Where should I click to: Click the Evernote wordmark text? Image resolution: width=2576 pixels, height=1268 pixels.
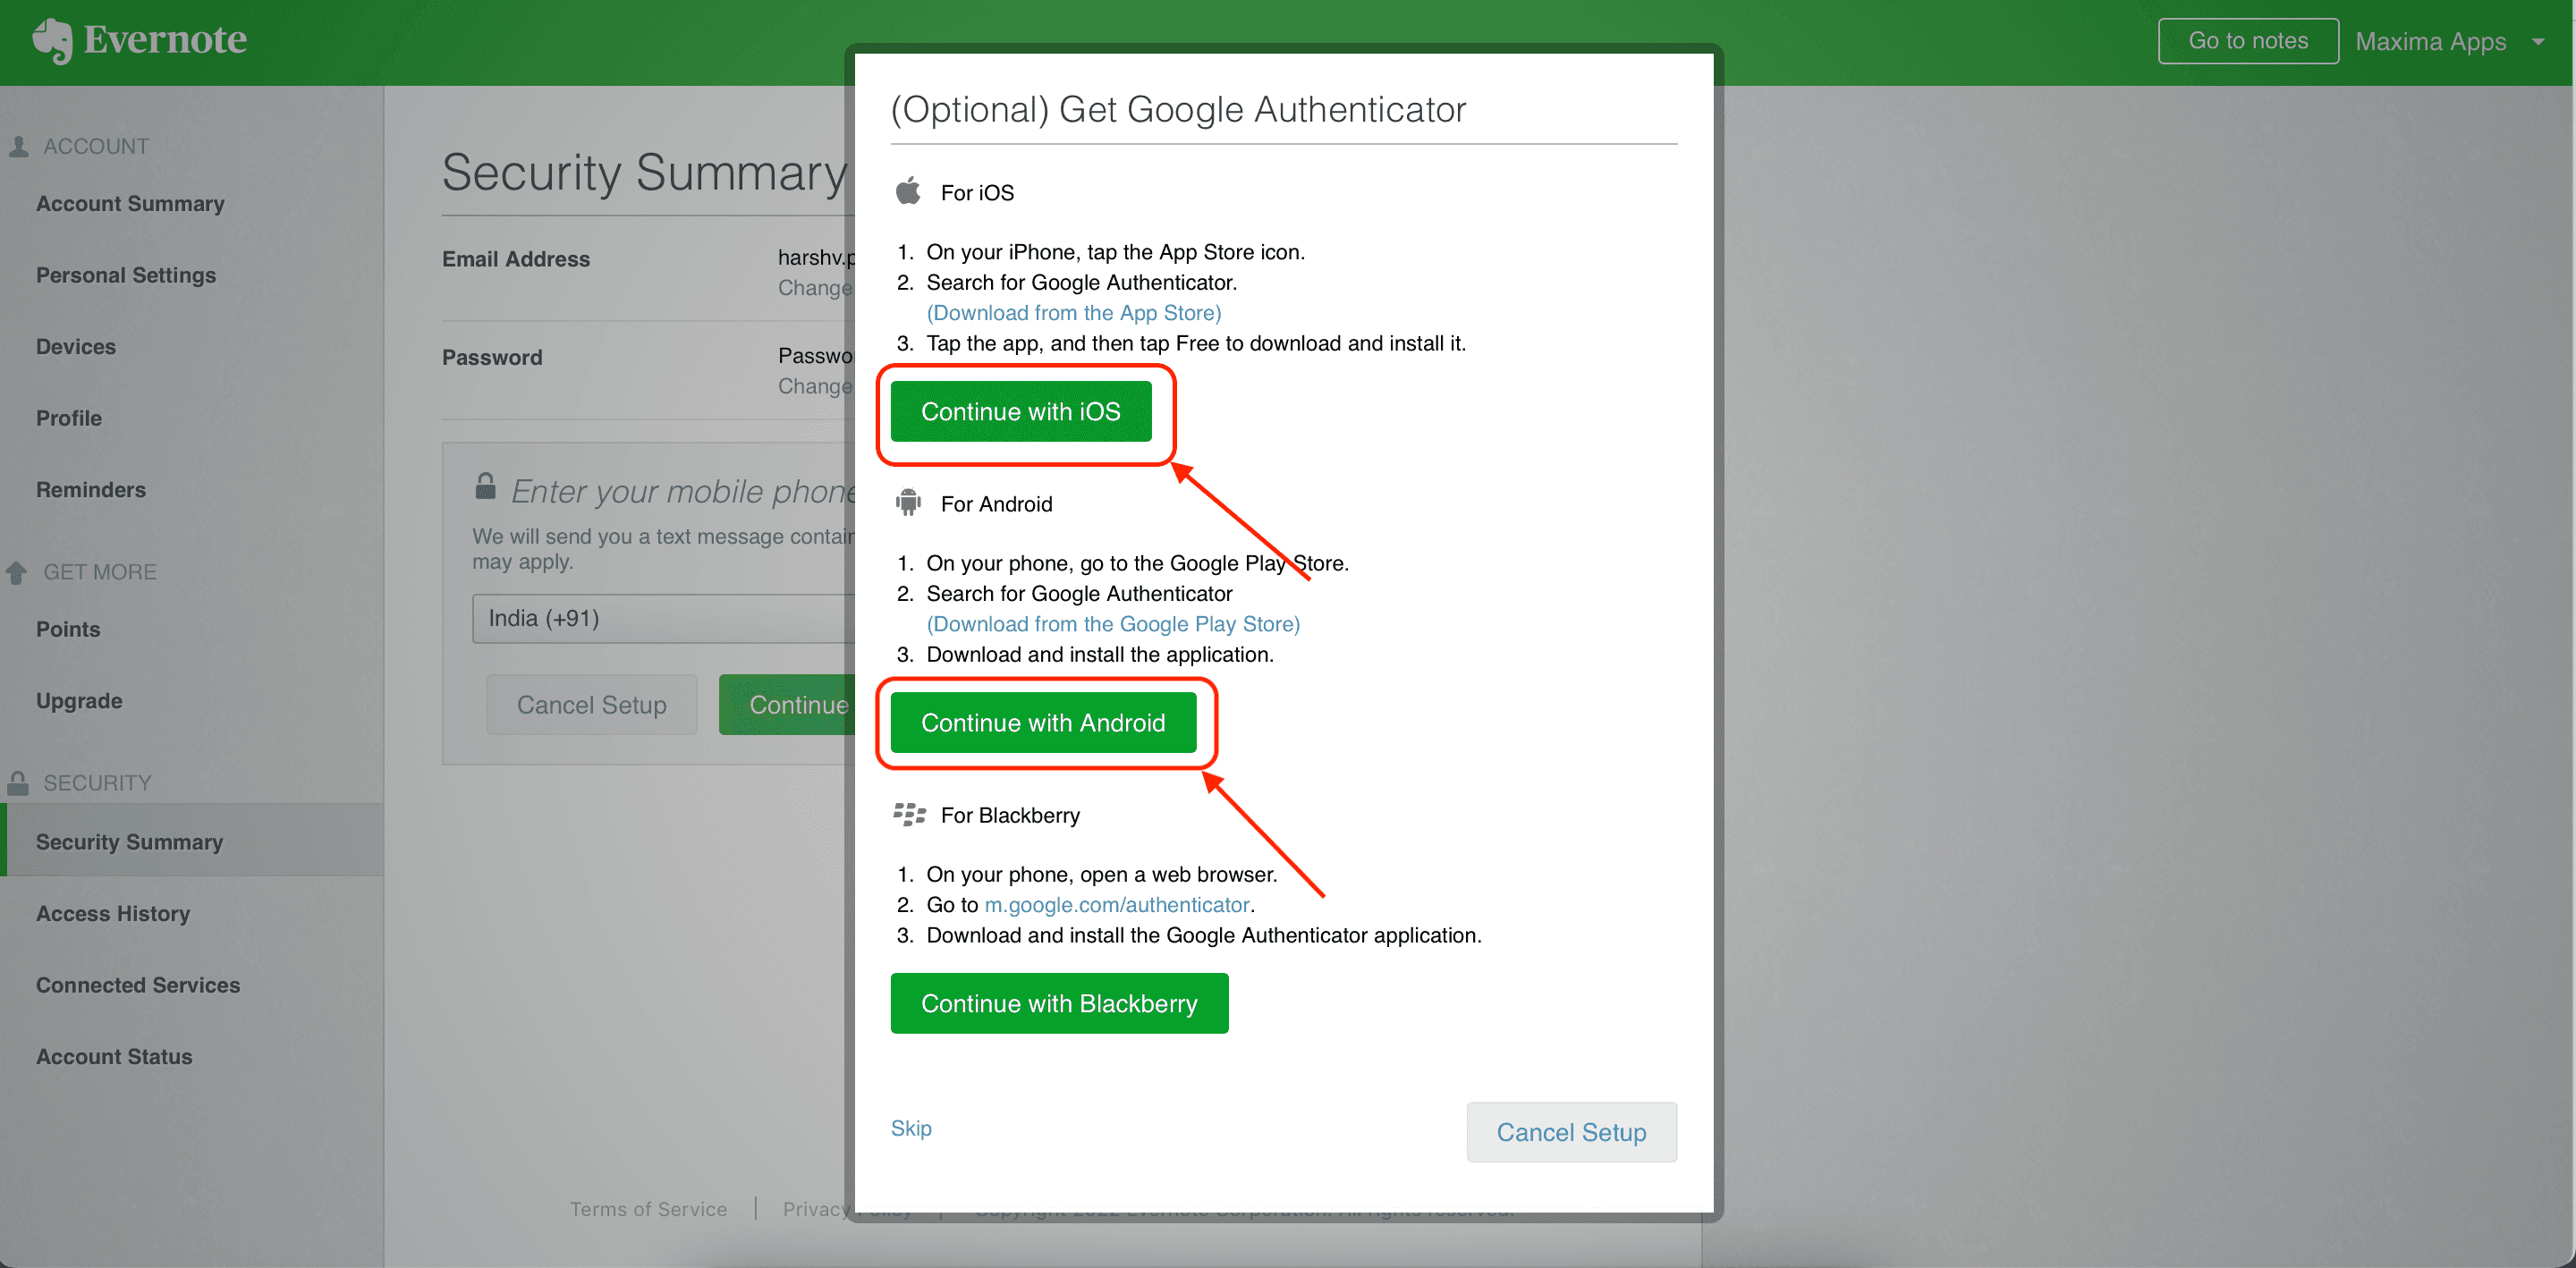coord(165,40)
